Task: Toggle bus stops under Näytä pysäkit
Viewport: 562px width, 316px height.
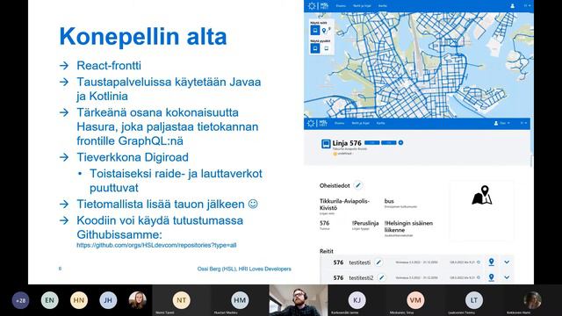Action: [315, 48]
